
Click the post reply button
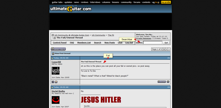coord(58,49)
